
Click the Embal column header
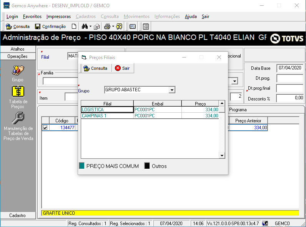[158, 104]
